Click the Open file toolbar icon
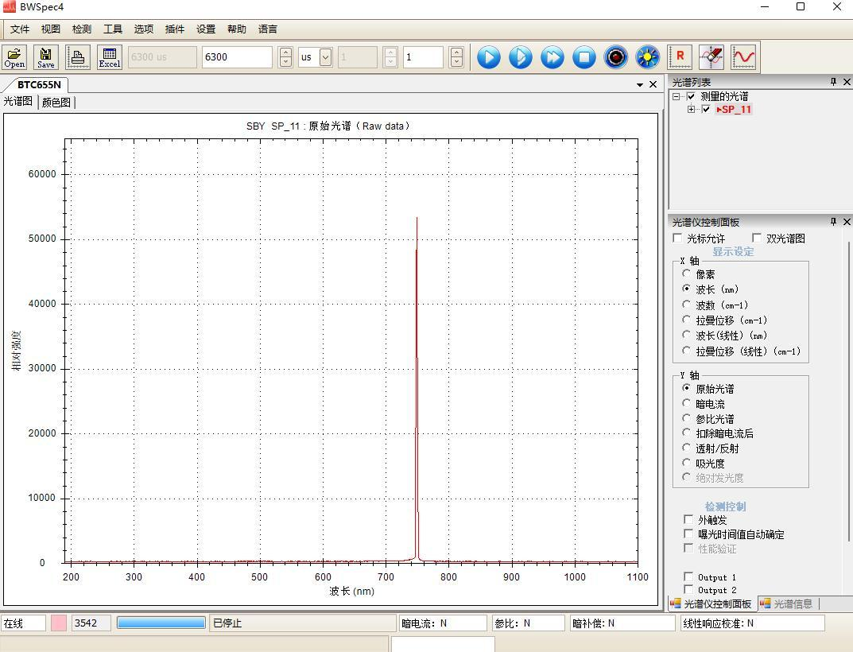The height and width of the screenshot is (652, 853). (x=14, y=57)
